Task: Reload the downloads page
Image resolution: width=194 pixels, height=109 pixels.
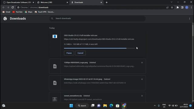Action: [x=13, y=7]
